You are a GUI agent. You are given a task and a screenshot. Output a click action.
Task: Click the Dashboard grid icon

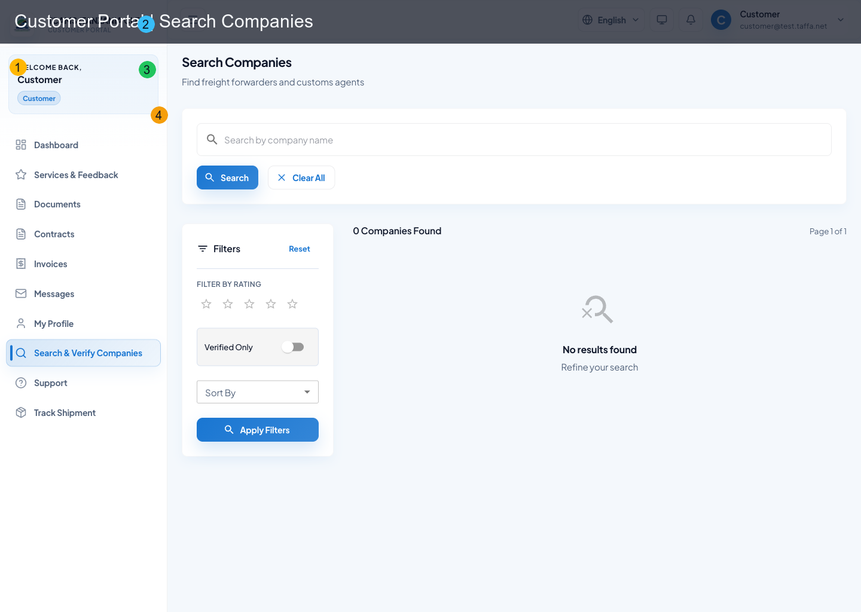tap(21, 145)
